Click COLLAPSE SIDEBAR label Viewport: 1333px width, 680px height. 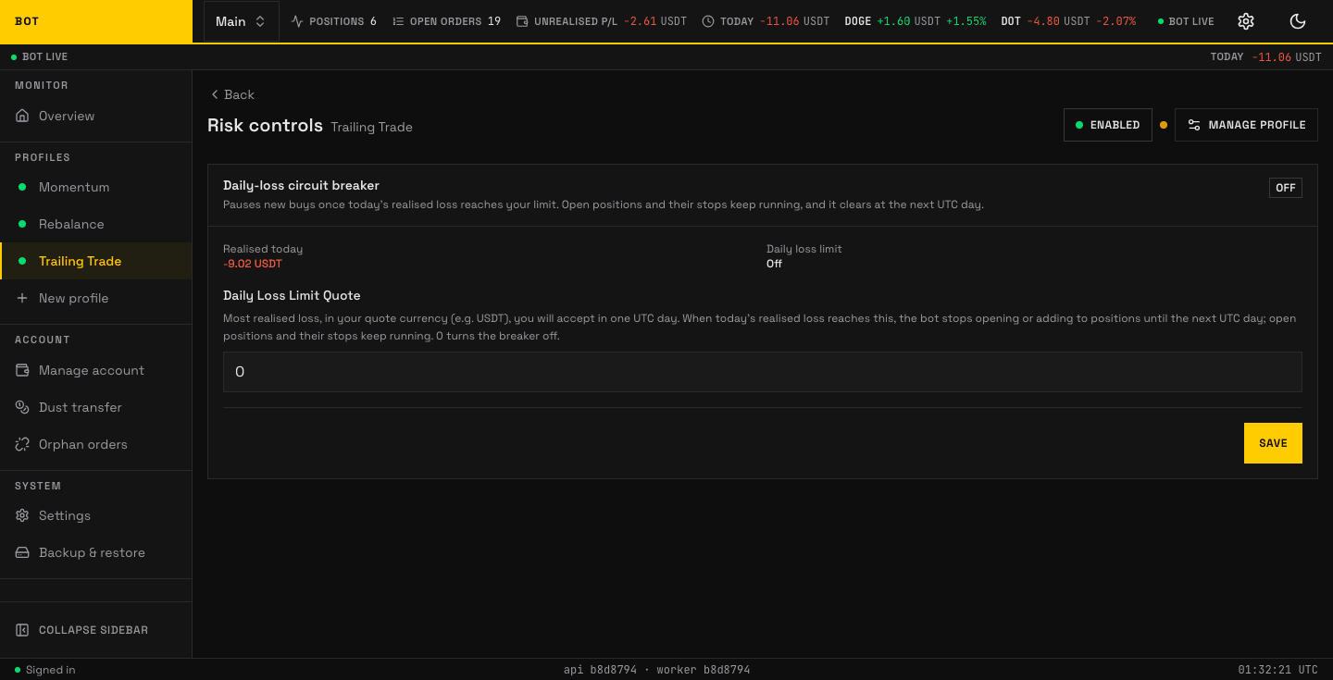click(x=93, y=630)
